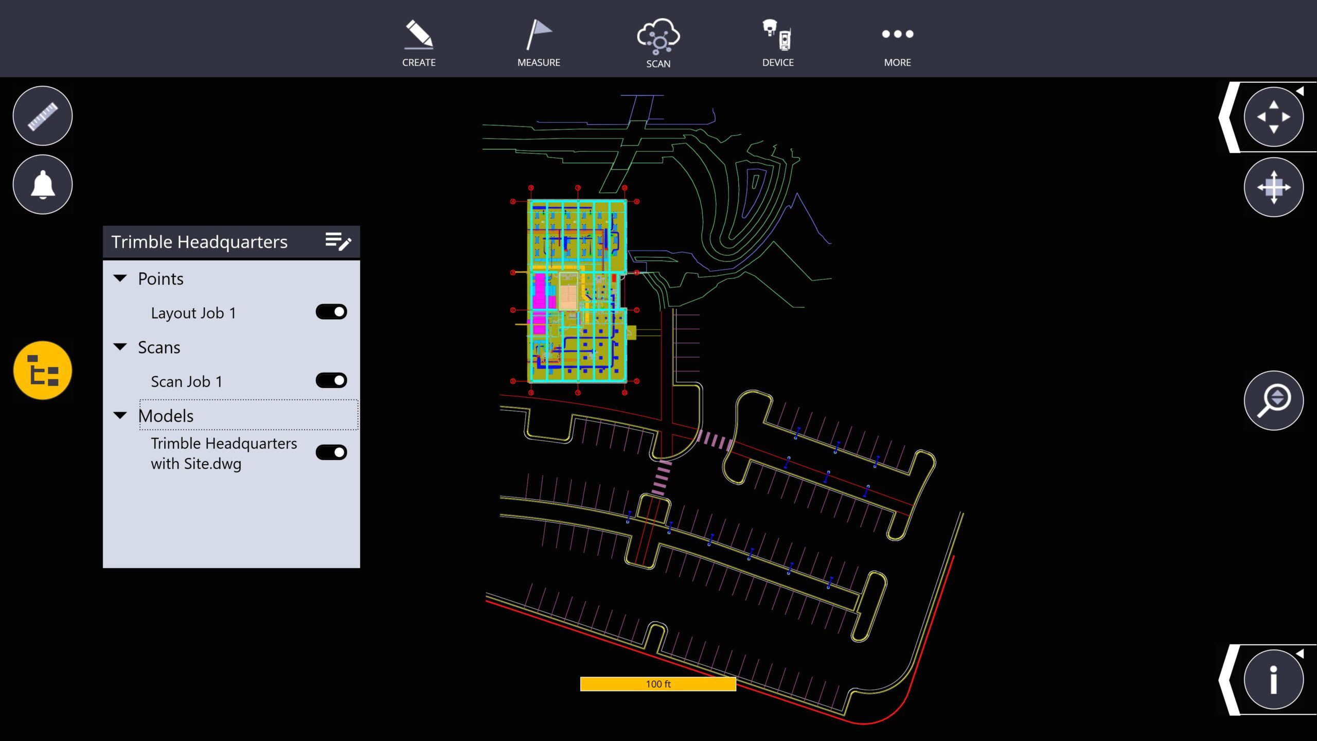Click the zoom extents crosshair icon
Viewport: 1317px width, 741px height.
click(x=1274, y=187)
